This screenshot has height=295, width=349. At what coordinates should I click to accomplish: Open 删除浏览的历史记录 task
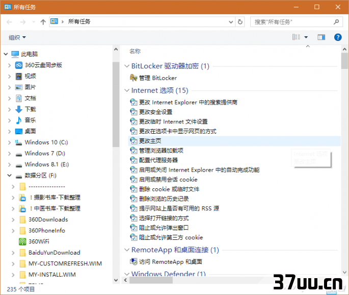[164, 199]
